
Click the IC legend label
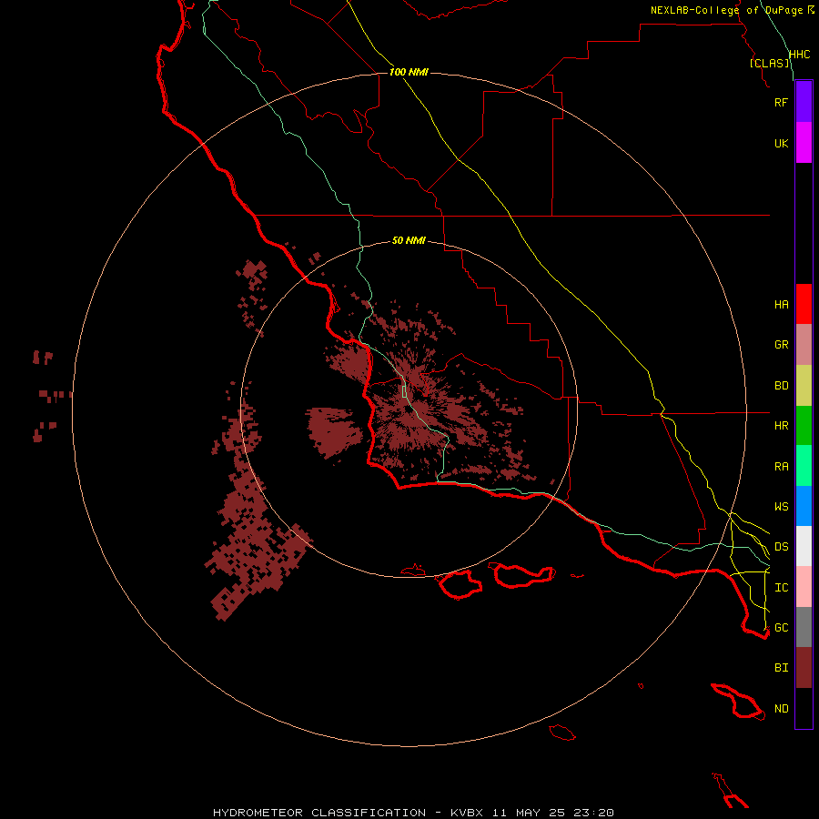coord(782,588)
